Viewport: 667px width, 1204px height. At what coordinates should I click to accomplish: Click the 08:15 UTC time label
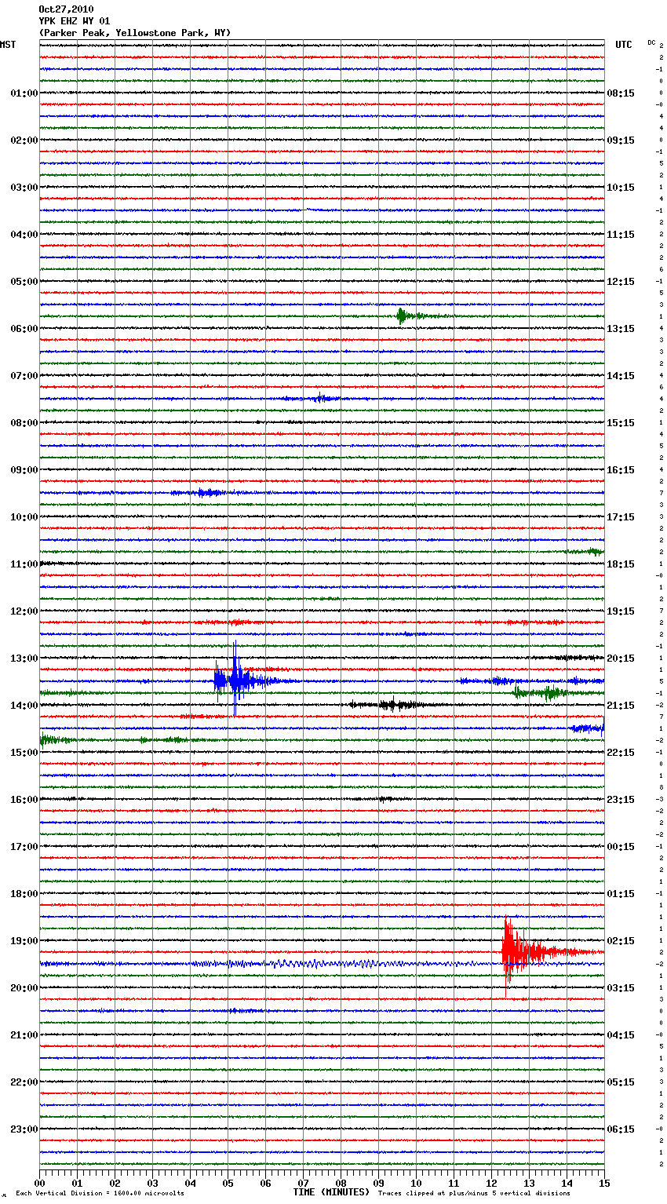pos(621,93)
